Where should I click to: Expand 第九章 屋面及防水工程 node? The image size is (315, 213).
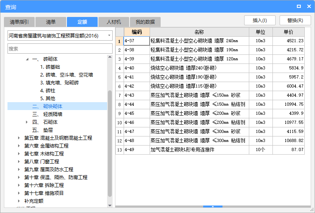point(19,169)
